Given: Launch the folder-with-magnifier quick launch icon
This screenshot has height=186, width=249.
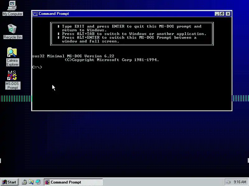Looking at the screenshot, I should click(x=31, y=182).
